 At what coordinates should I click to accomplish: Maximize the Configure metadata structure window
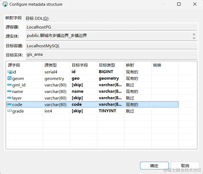pyautogui.click(x=179, y=4)
